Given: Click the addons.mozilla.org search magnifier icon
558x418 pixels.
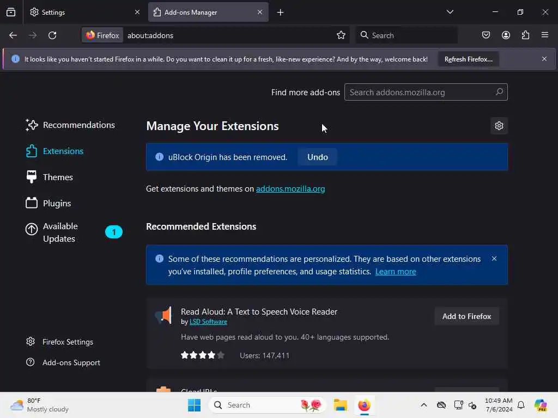Looking at the screenshot, I should [x=499, y=92].
